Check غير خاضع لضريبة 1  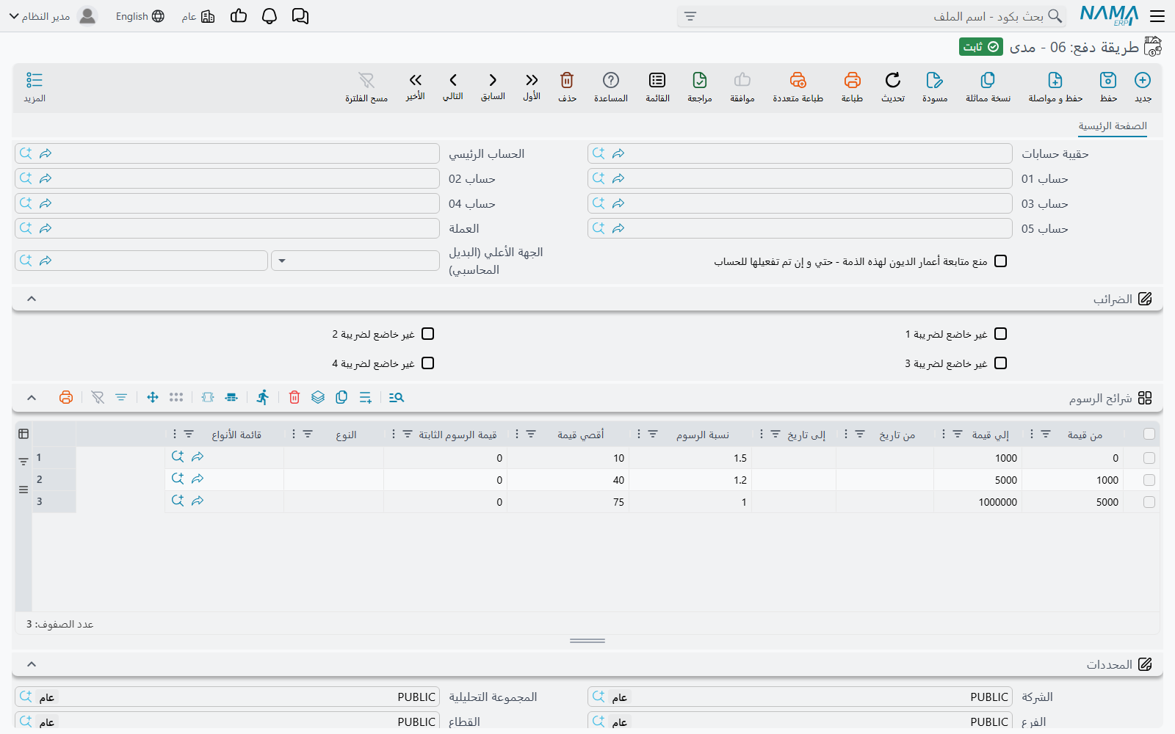[x=1000, y=334]
